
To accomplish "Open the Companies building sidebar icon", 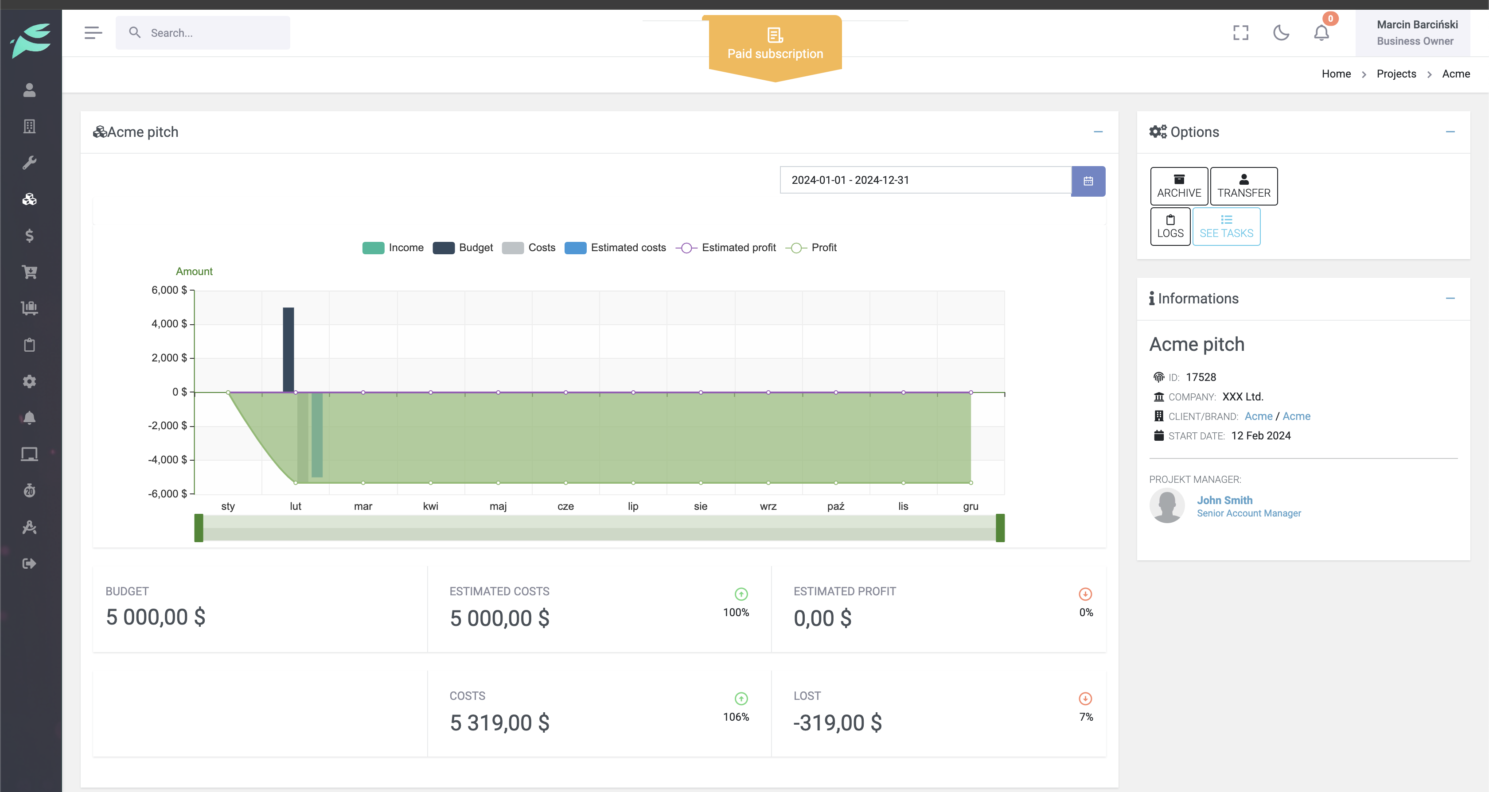I will coord(30,127).
